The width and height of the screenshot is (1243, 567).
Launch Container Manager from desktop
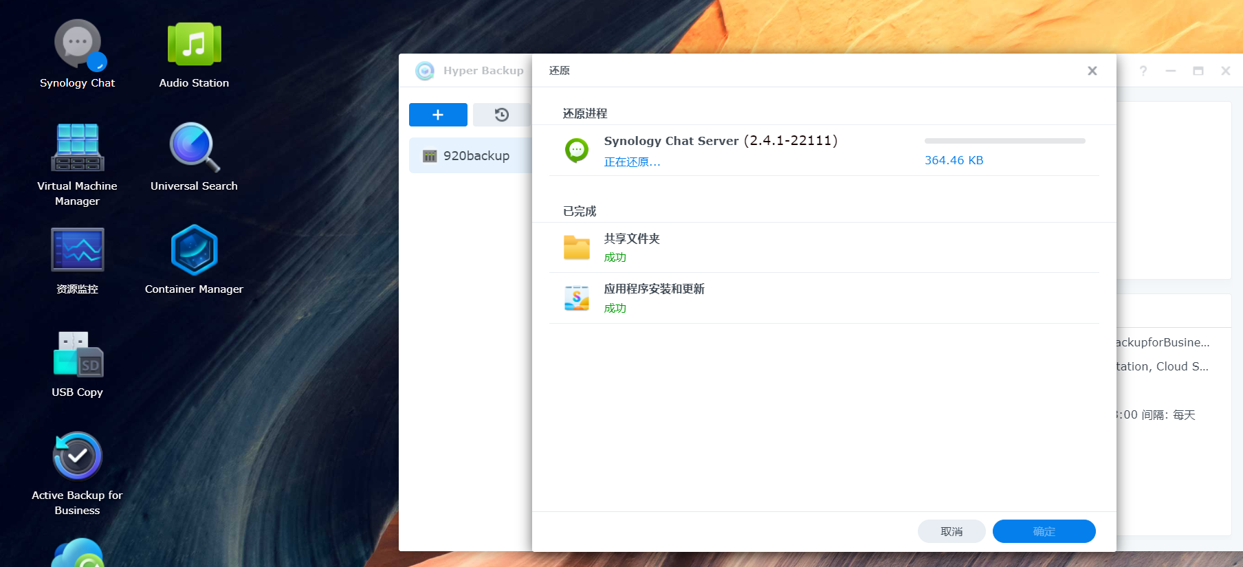pyautogui.click(x=195, y=249)
